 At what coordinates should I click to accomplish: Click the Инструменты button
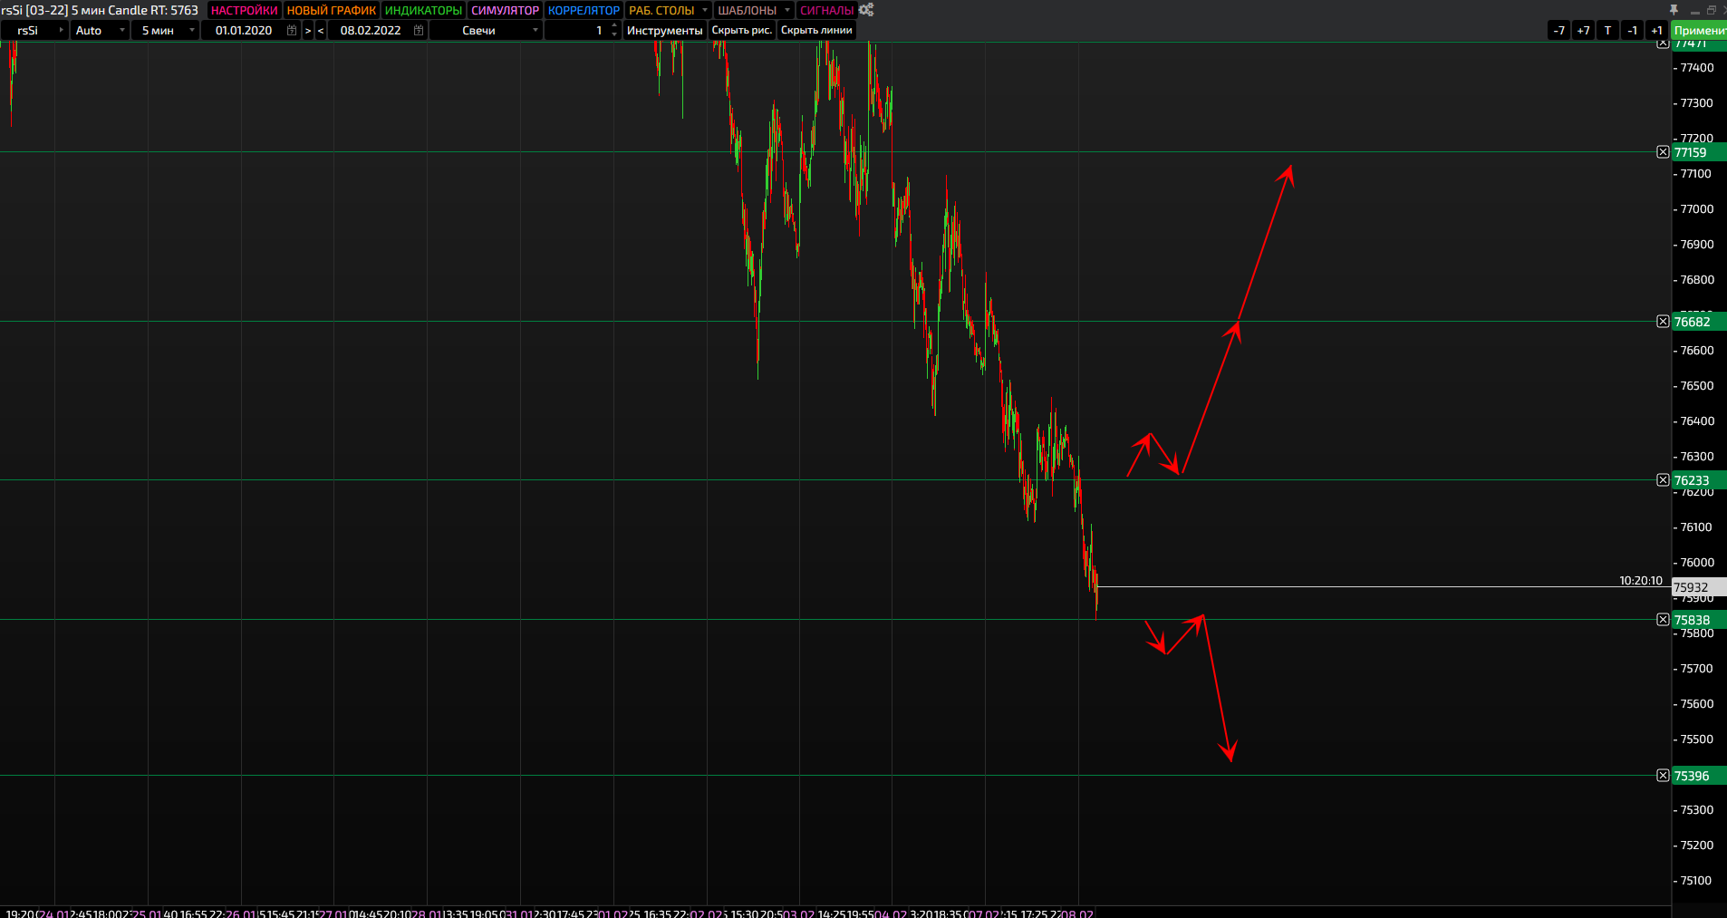664,30
